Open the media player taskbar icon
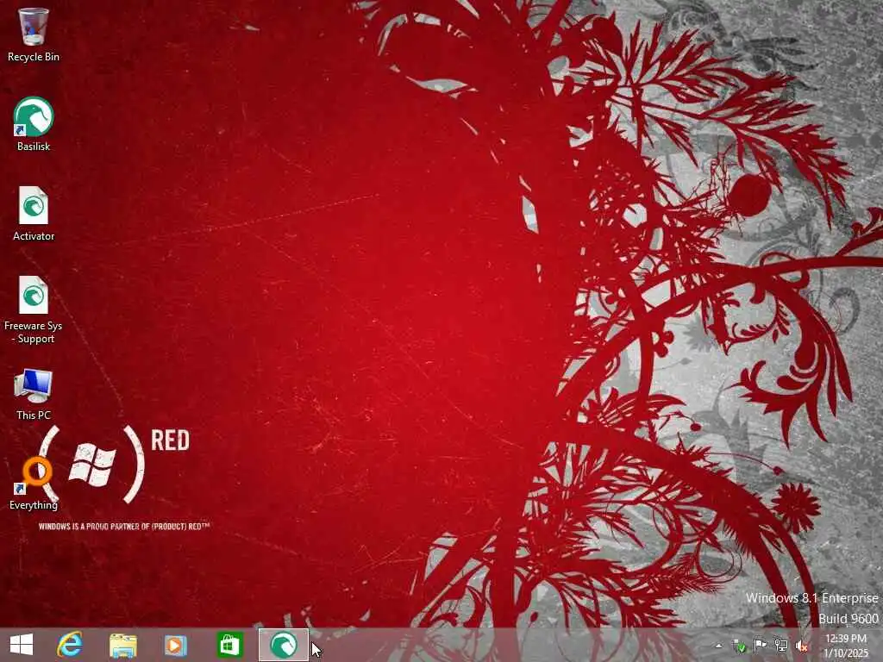The height and width of the screenshot is (662, 883). click(x=175, y=645)
